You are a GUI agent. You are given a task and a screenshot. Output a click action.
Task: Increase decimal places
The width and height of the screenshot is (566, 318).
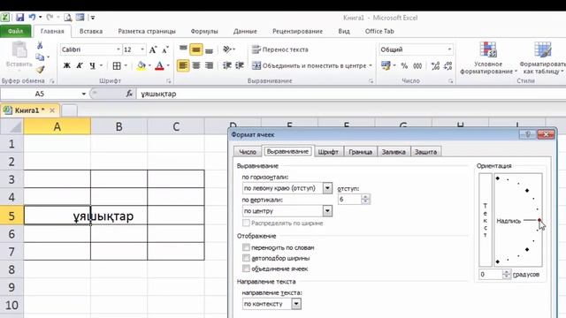[435, 65]
